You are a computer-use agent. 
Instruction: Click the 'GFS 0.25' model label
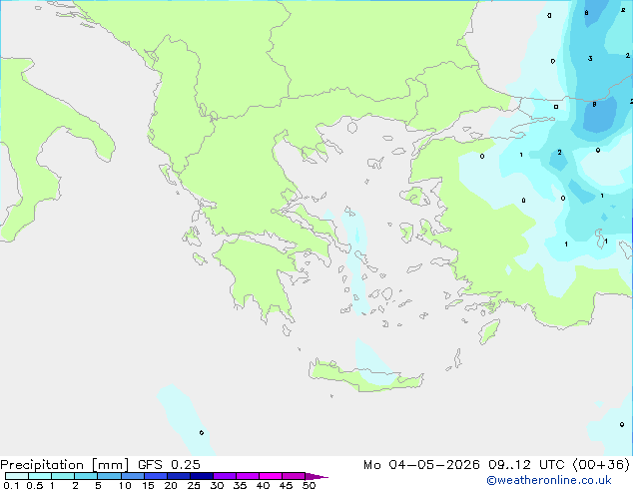pos(169,465)
